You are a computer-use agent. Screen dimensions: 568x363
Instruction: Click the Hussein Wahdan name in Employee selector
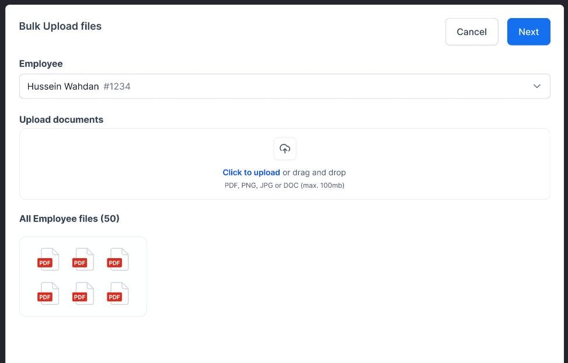(x=63, y=86)
